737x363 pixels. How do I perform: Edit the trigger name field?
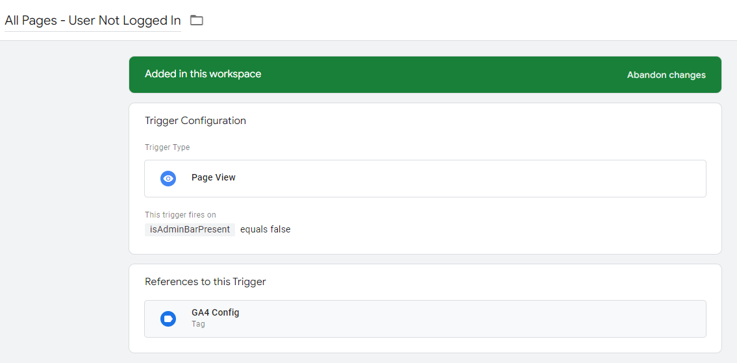click(92, 20)
